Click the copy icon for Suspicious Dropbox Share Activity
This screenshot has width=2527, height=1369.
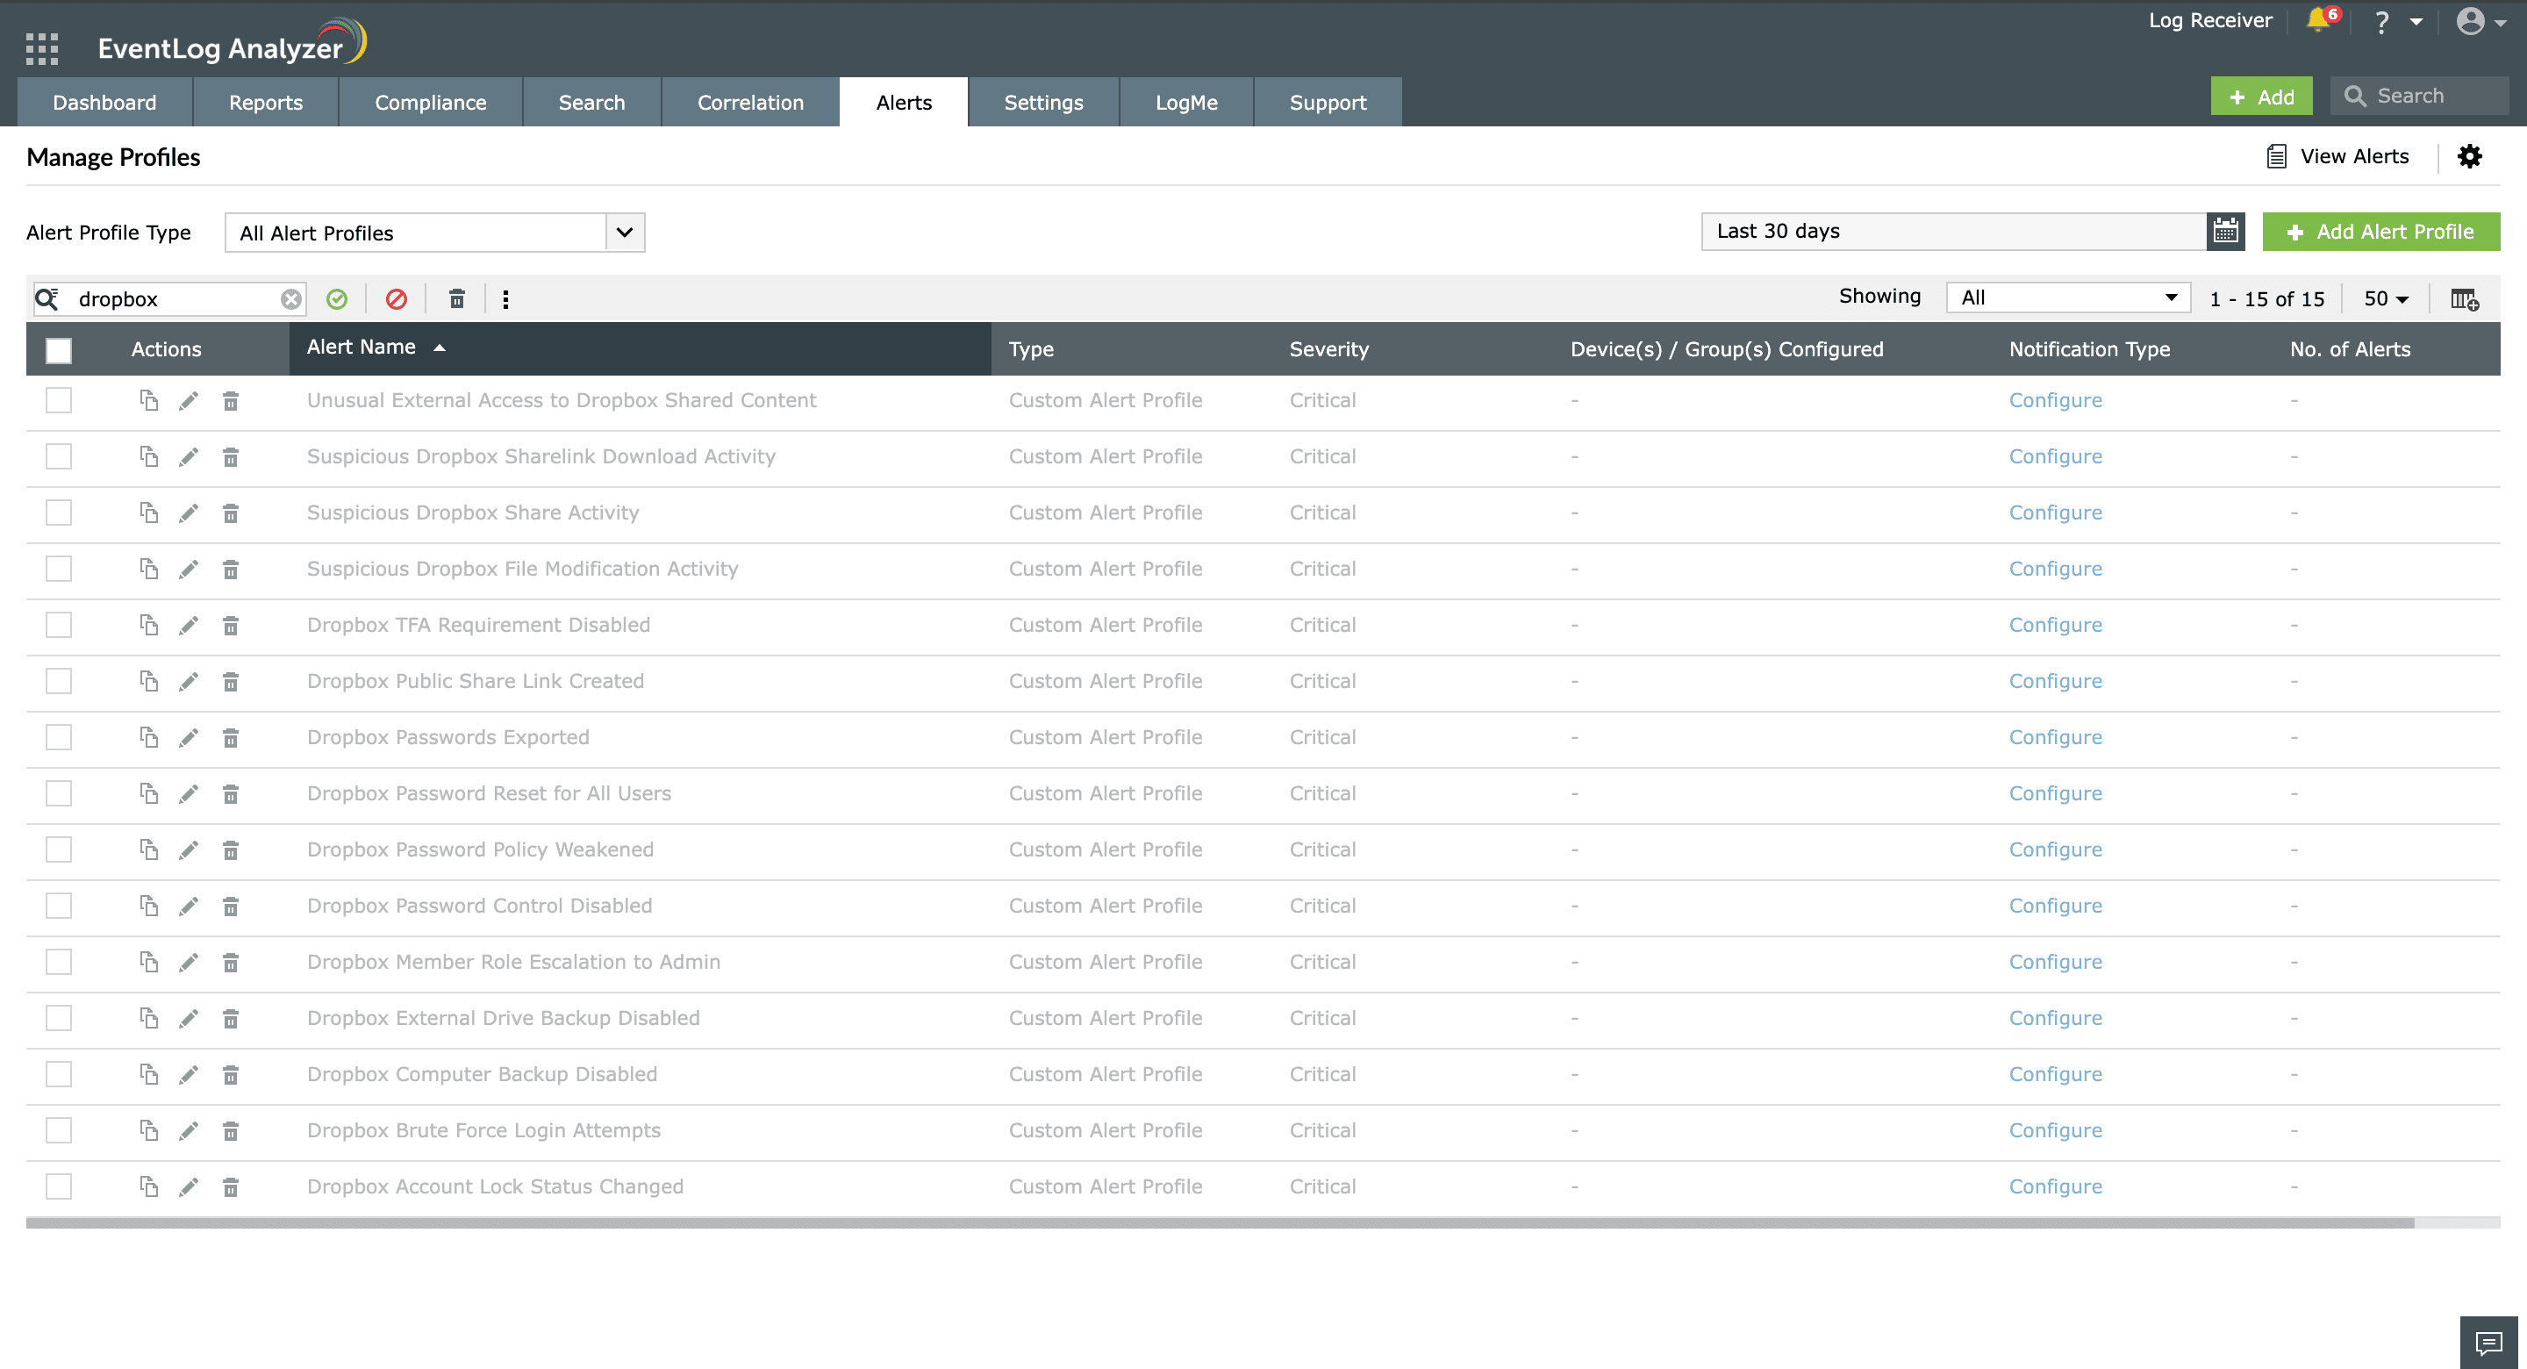pos(148,513)
